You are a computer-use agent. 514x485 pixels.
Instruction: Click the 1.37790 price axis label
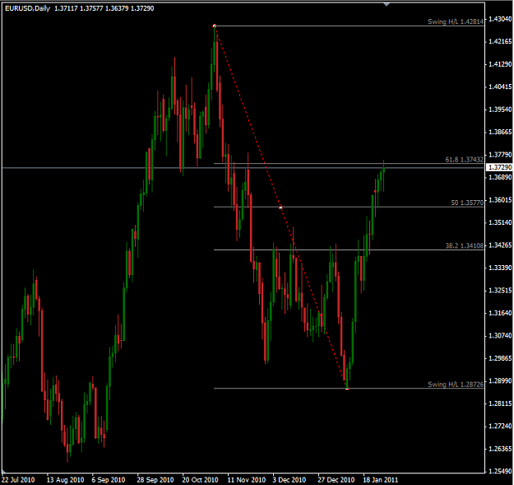point(500,155)
